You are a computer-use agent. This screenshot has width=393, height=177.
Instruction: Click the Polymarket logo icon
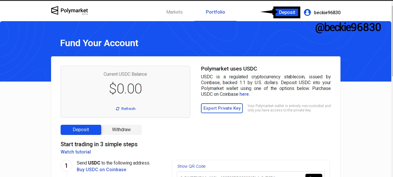coord(55,11)
